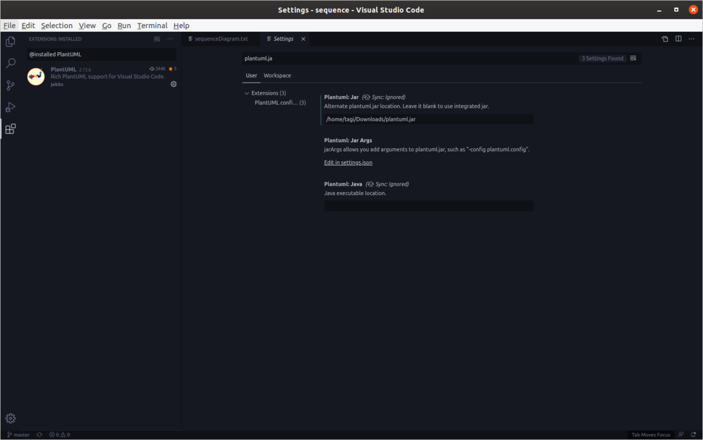This screenshot has width=703, height=440.
Task: Open the editor more actions menu
Action: coord(692,39)
